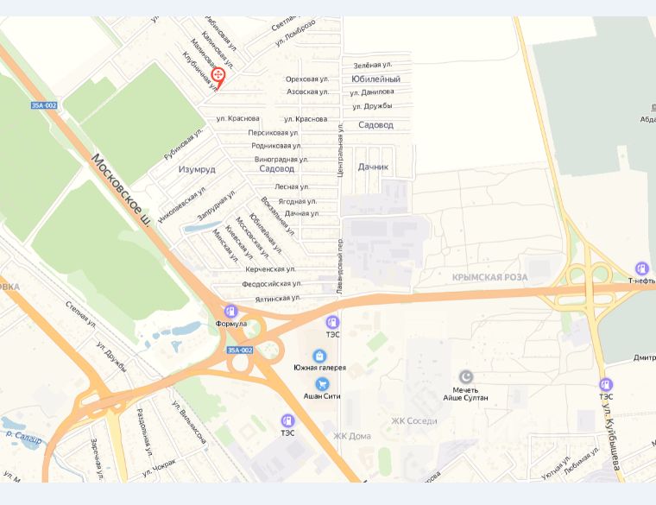This screenshot has height=505, width=656.
Task: Click the ТЭС fuel icon on ул. Куйбышева
Action: [x=606, y=384]
